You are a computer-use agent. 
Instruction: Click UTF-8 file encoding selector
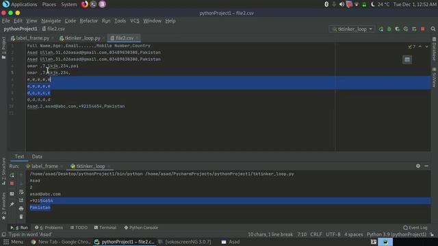click(x=333, y=234)
